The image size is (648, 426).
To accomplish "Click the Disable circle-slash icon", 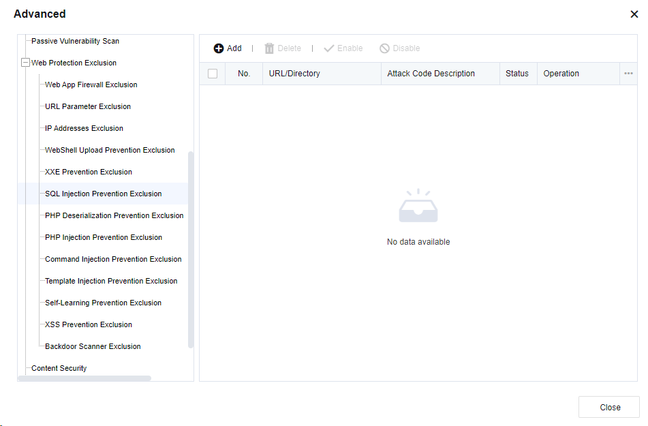I will tap(384, 48).
